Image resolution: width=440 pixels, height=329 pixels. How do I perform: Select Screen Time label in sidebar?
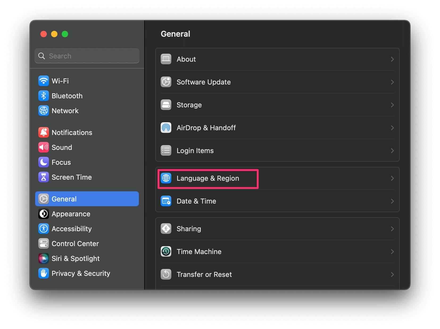click(72, 177)
